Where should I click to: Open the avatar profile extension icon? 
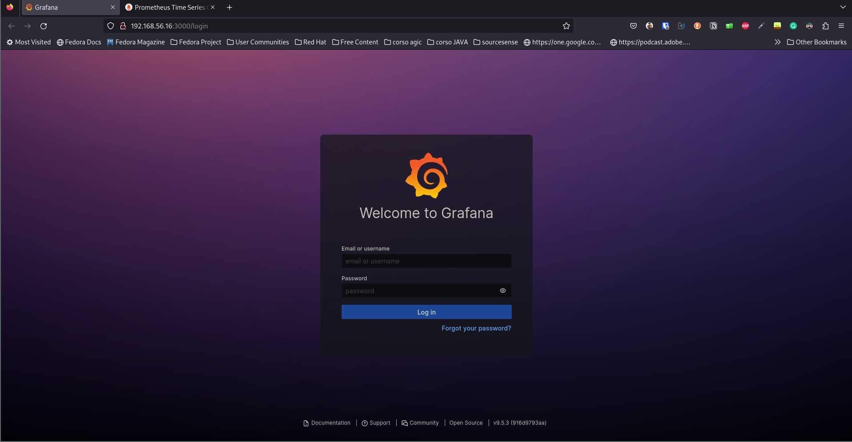tap(649, 26)
